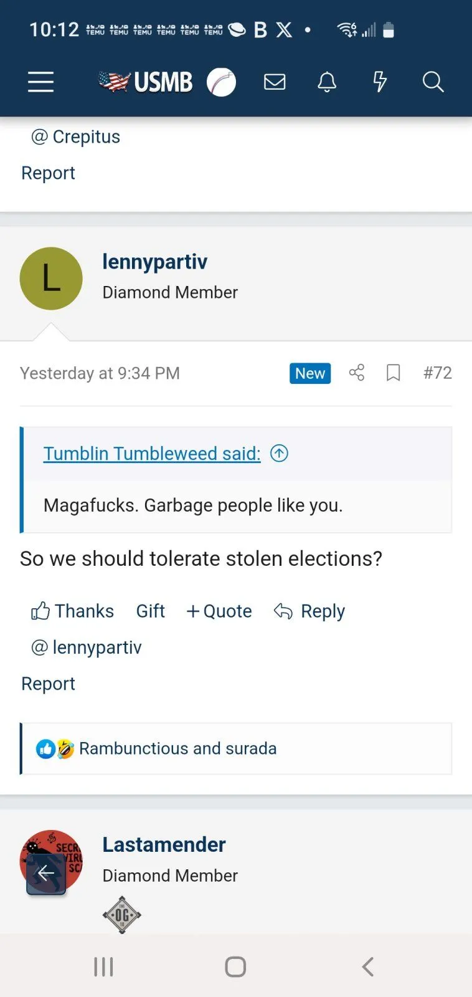Reply to lennypartiv's post
This screenshot has width=472, height=997.
coord(309,611)
